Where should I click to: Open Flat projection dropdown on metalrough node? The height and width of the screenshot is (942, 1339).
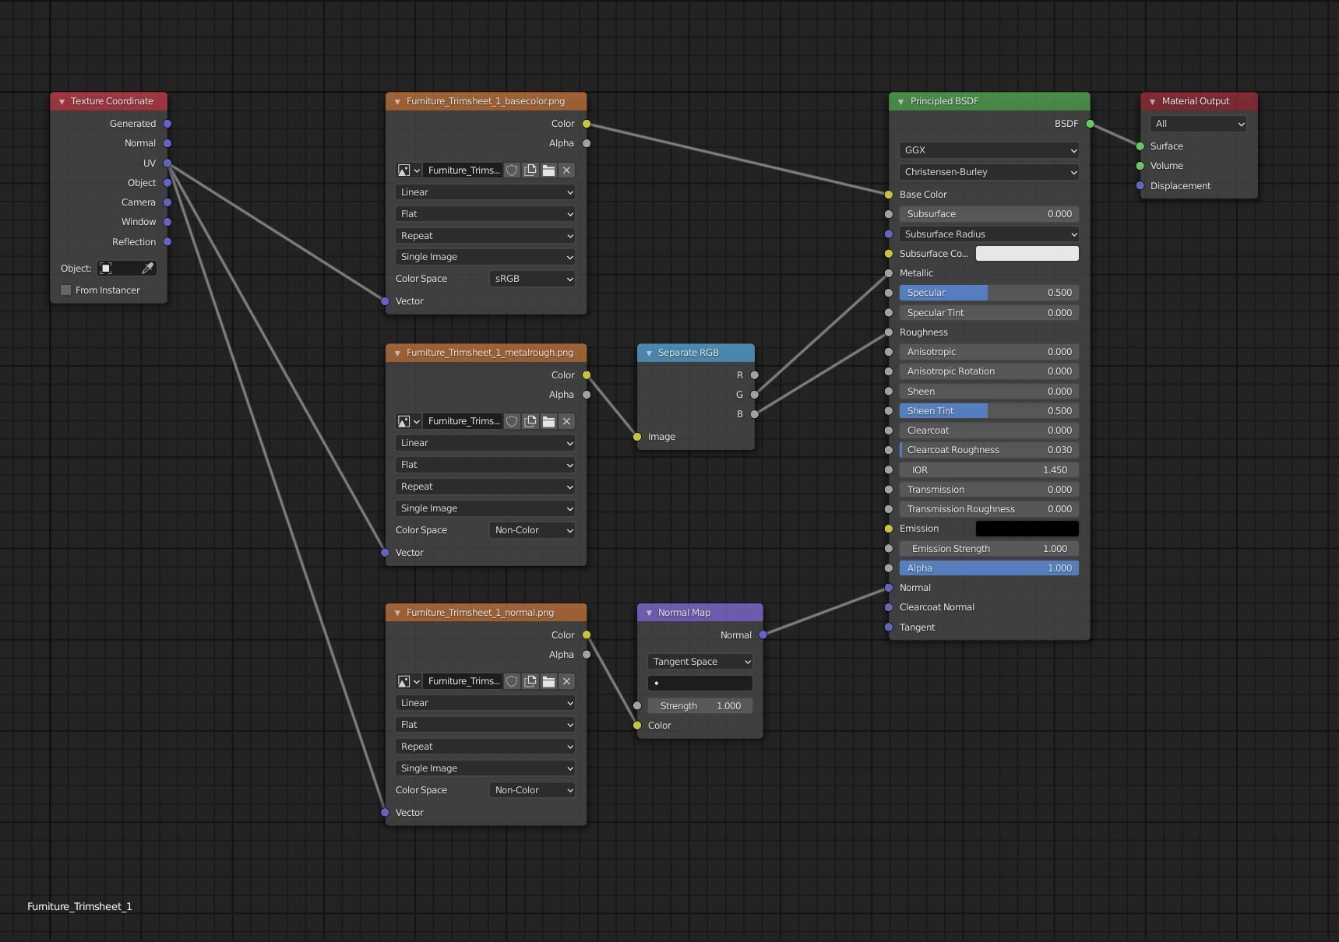coord(486,465)
